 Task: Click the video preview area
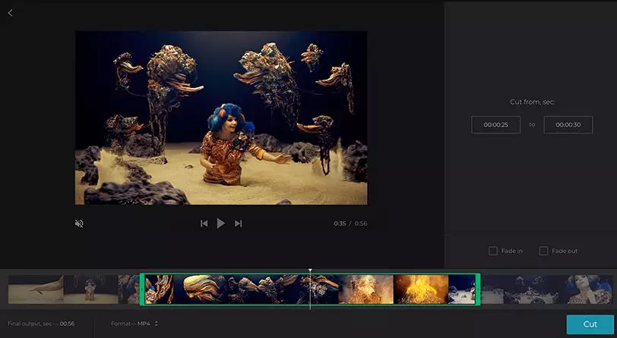pos(221,117)
